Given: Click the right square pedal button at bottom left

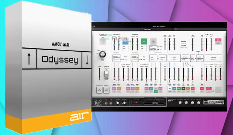Looking at the screenshot, I should [x=106, y=90].
